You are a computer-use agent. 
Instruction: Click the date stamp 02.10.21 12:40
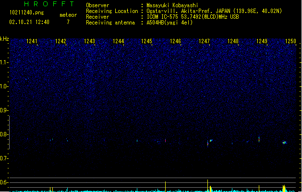point(29,22)
